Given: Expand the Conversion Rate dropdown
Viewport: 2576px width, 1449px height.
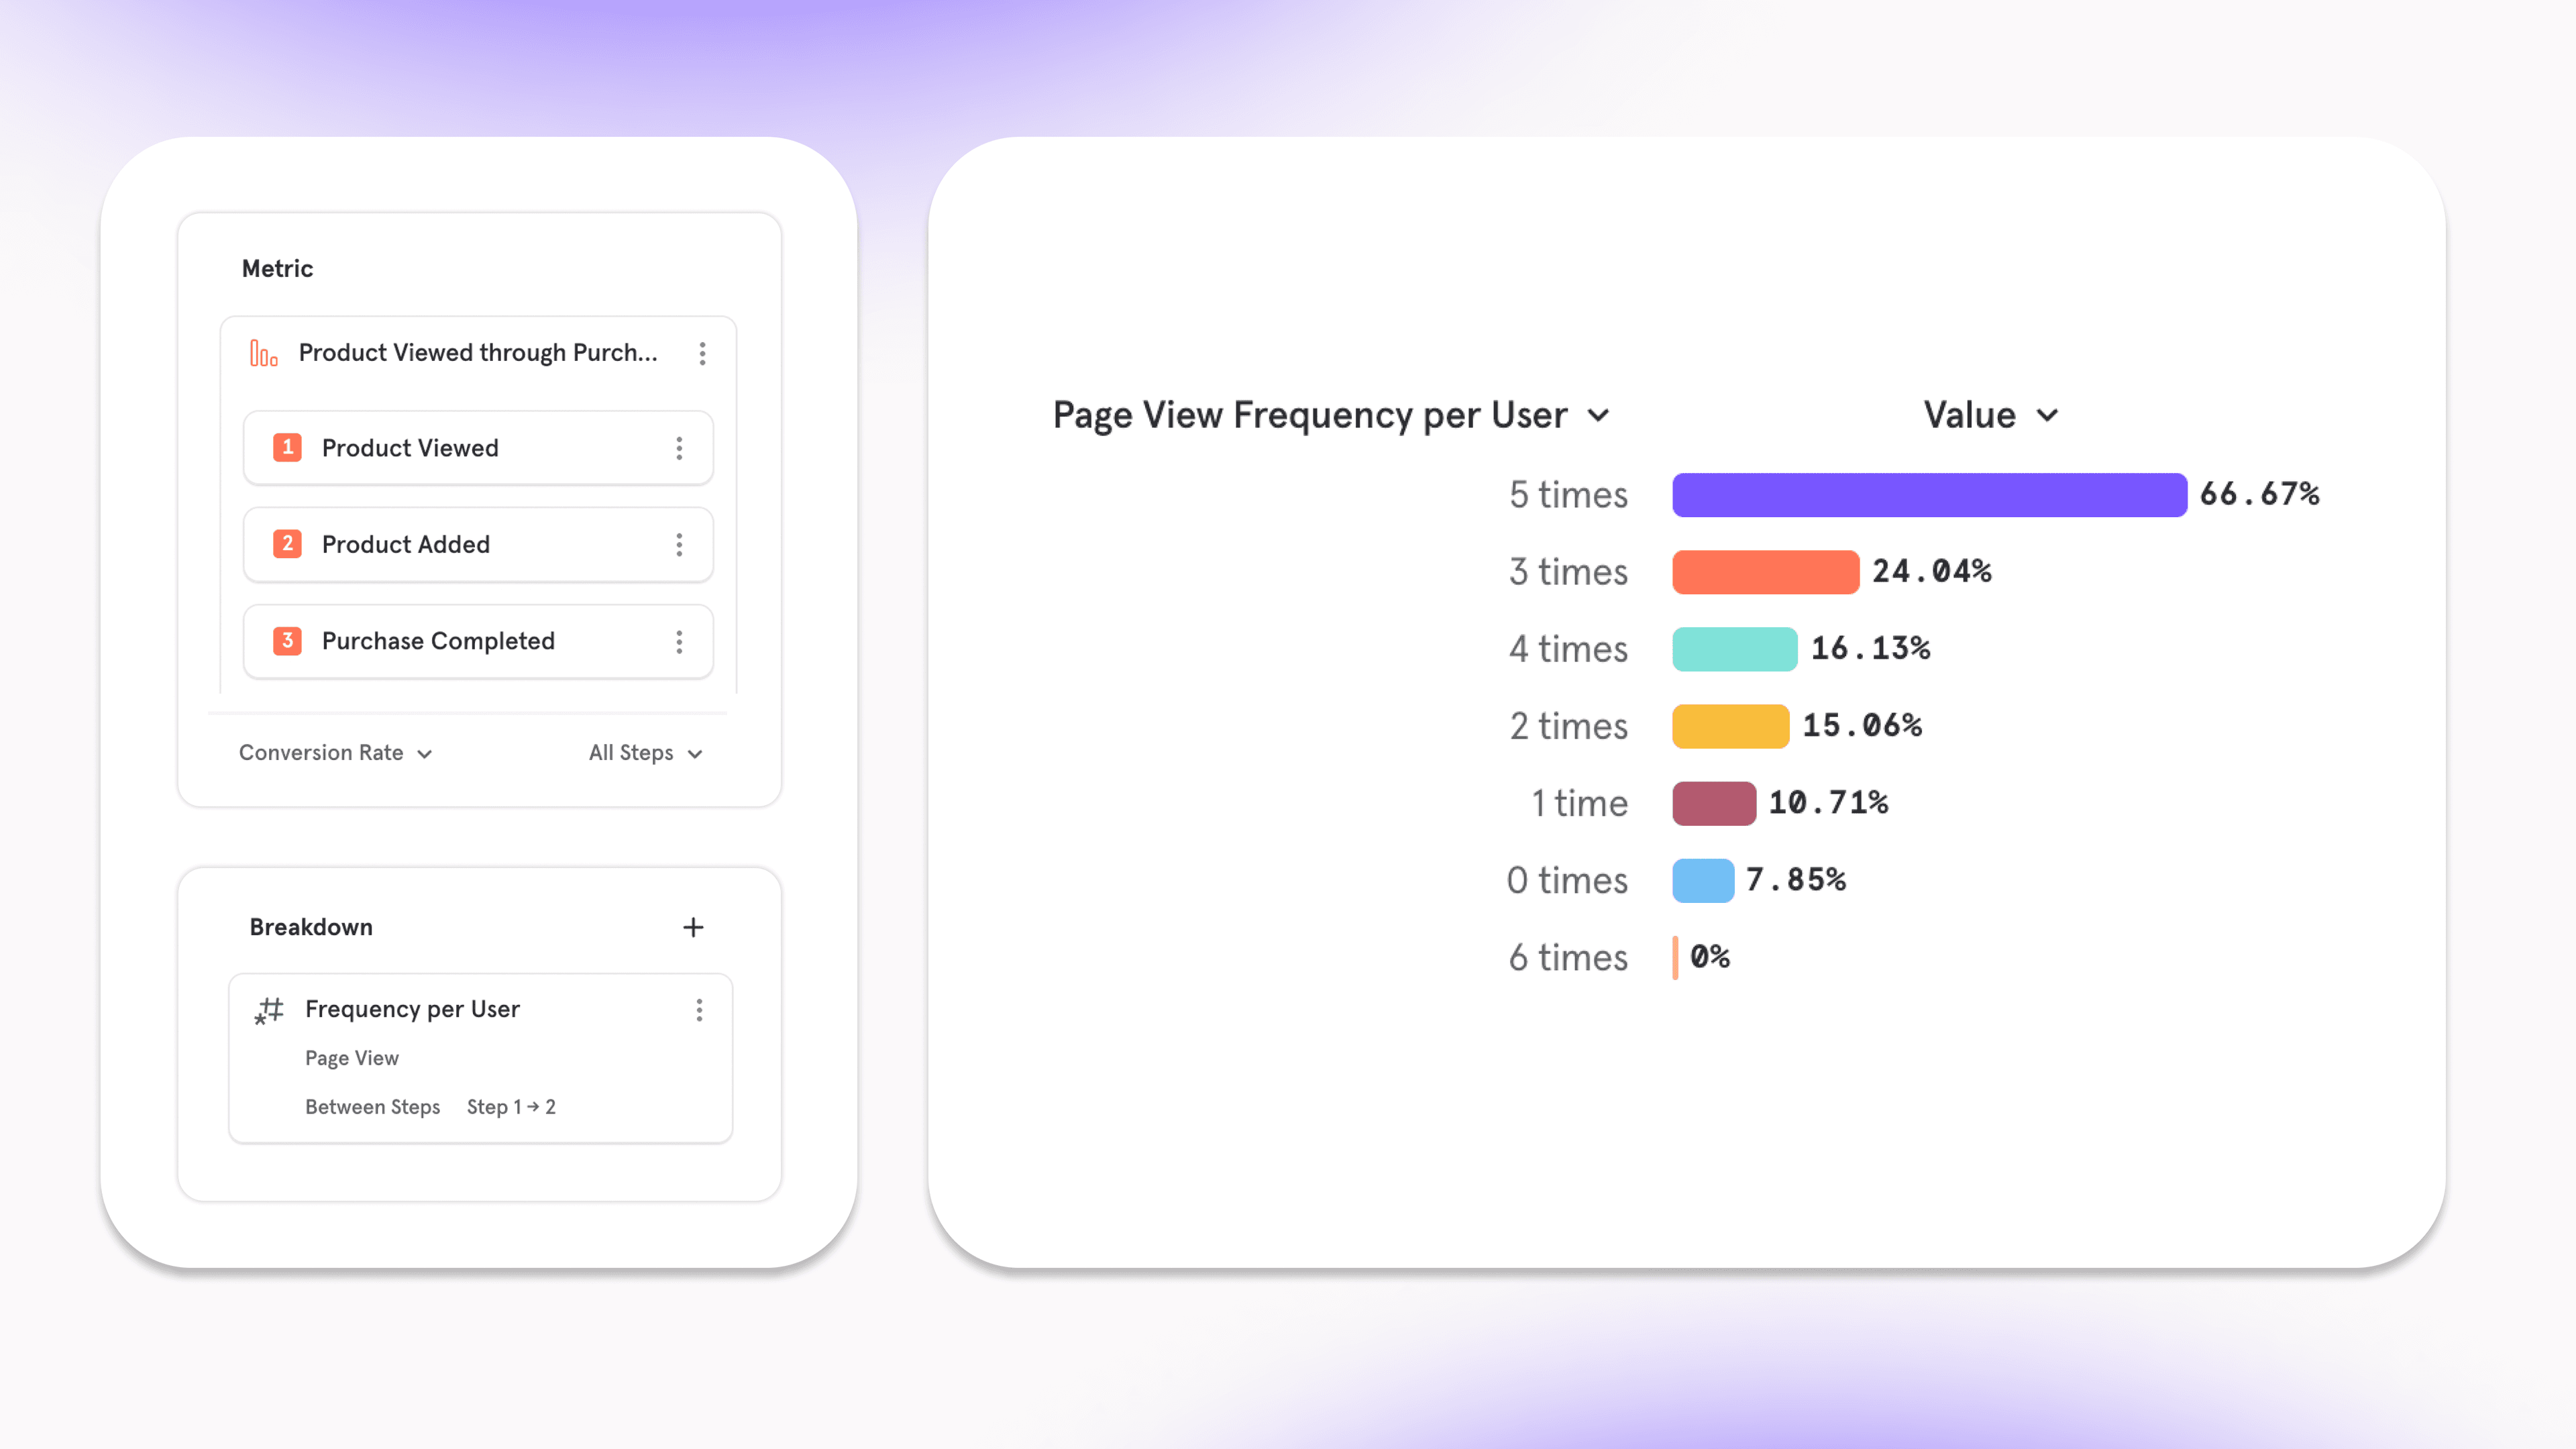Looking at the screenshot, I should click(x=336, y=752).
